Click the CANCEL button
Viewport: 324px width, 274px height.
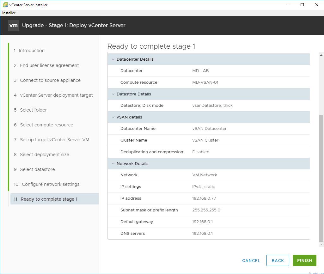pyautogui.click(x=251, y=260)
